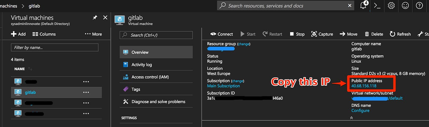Focus the Search (Ctrl+/) menu field
429x127 pixels.
(x=156, y=35)
